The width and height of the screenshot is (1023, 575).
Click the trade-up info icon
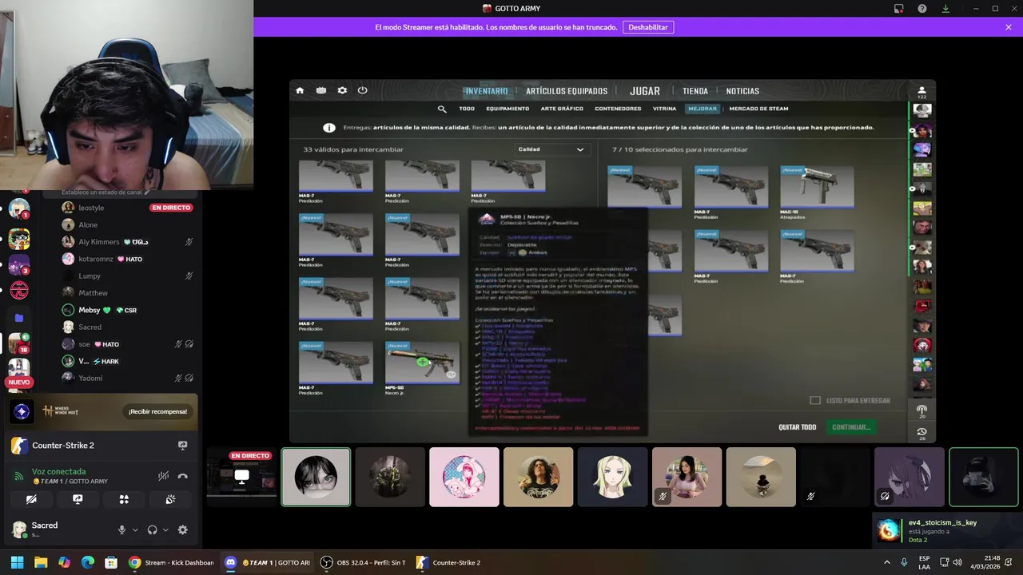click(x=328, y=128)
